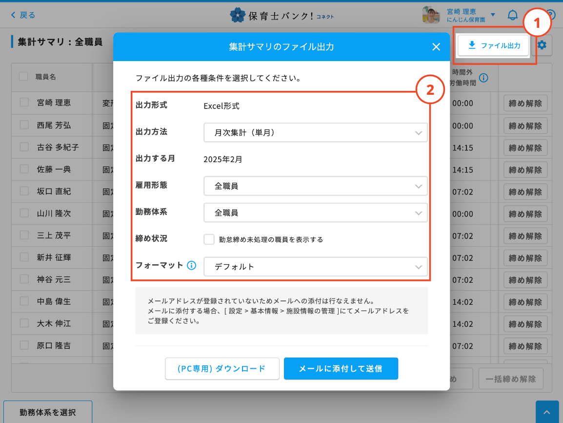Screen dimensions: 563x423
Task: Open the 勤務体系 dropdown
Action: tap(315, 213)
